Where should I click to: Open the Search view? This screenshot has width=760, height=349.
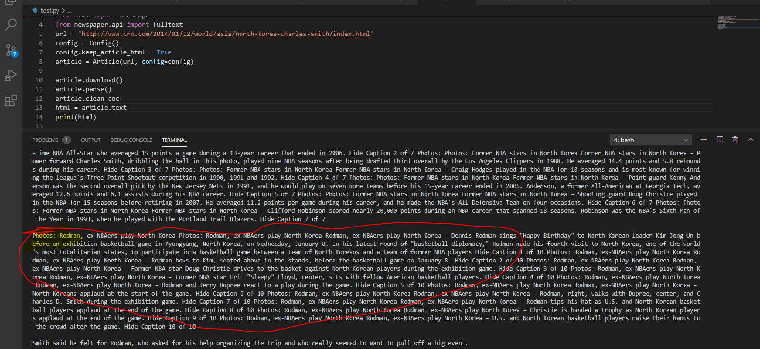(11, 26)
